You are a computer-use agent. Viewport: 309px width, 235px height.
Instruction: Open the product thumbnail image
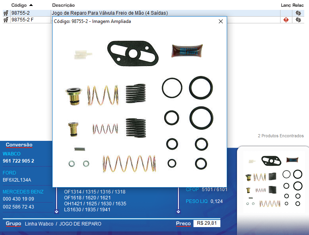coord(273,182)
